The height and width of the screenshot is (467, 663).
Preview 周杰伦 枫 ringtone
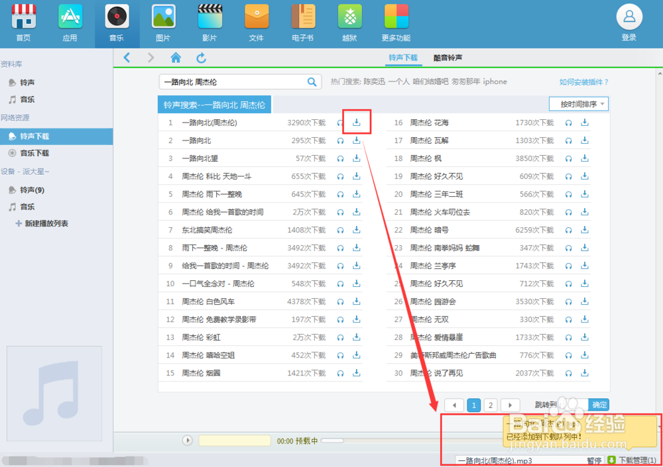569,159
